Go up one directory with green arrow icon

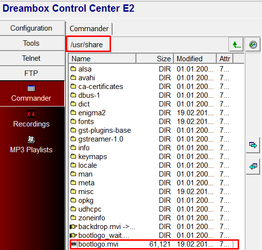point(236,45)
